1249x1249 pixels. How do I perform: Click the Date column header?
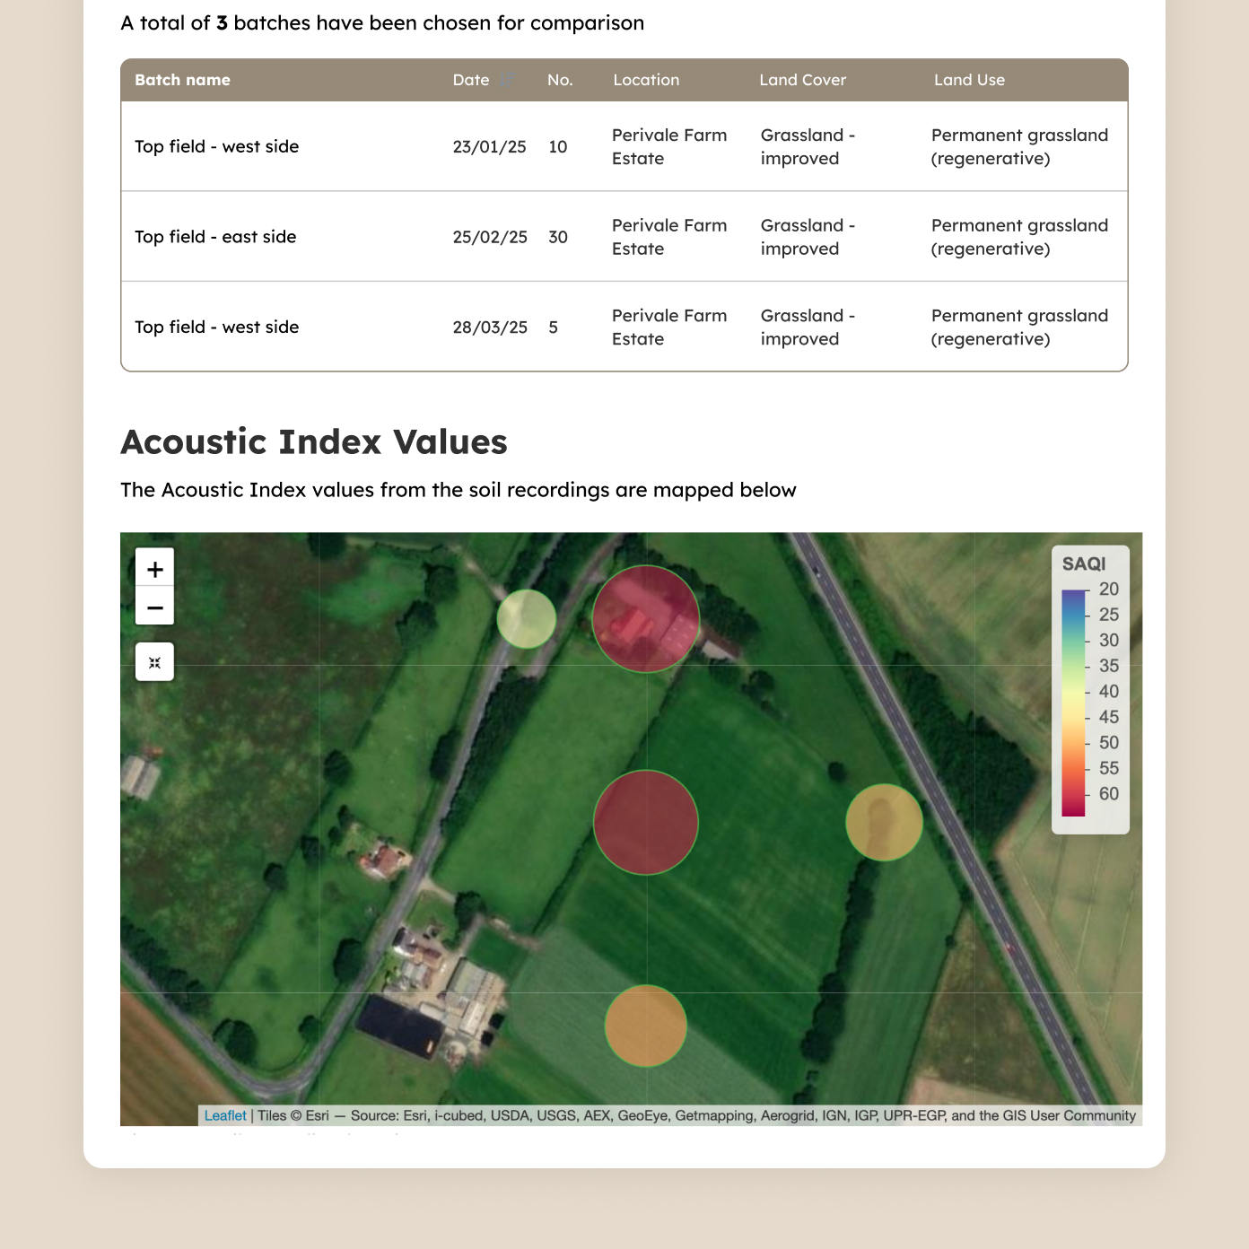point(471,80)
